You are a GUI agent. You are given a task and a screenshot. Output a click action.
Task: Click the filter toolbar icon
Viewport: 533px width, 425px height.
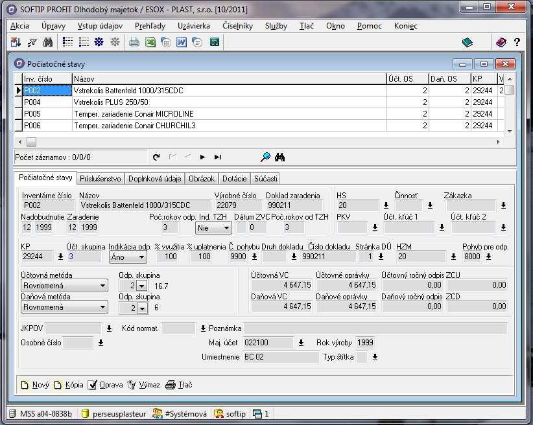(x=32, y=42)
